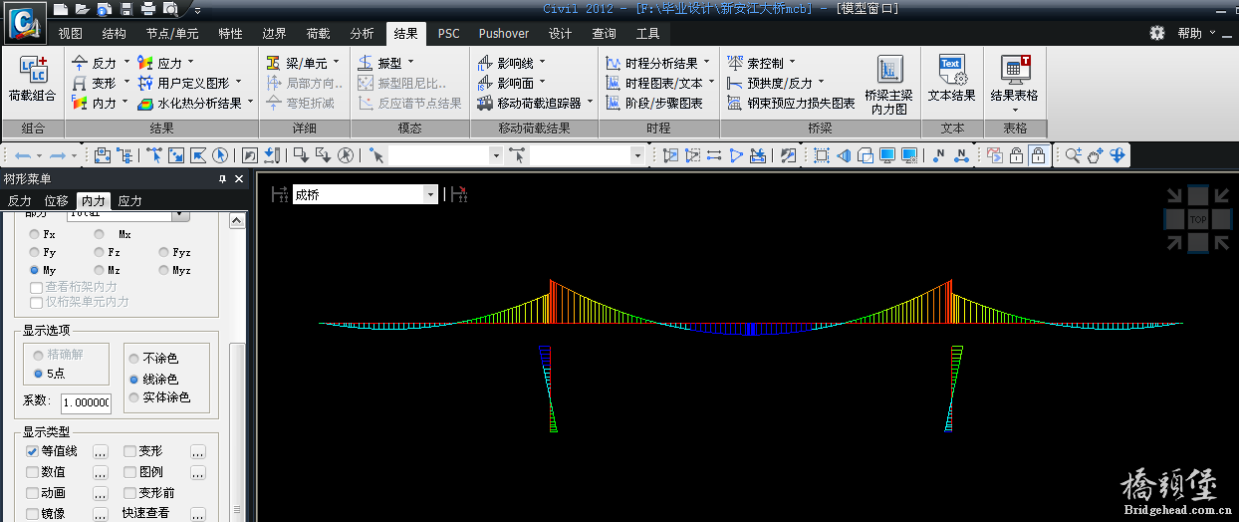Select the 不涂色 no-fill option
This screenshot has width=1239, height=522.
point(135,359)
